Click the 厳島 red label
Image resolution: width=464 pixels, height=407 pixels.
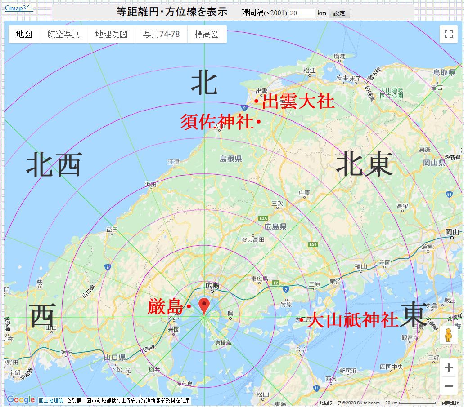point(166,306)
